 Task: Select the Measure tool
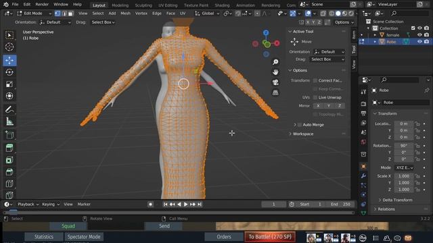coord(9,122)
